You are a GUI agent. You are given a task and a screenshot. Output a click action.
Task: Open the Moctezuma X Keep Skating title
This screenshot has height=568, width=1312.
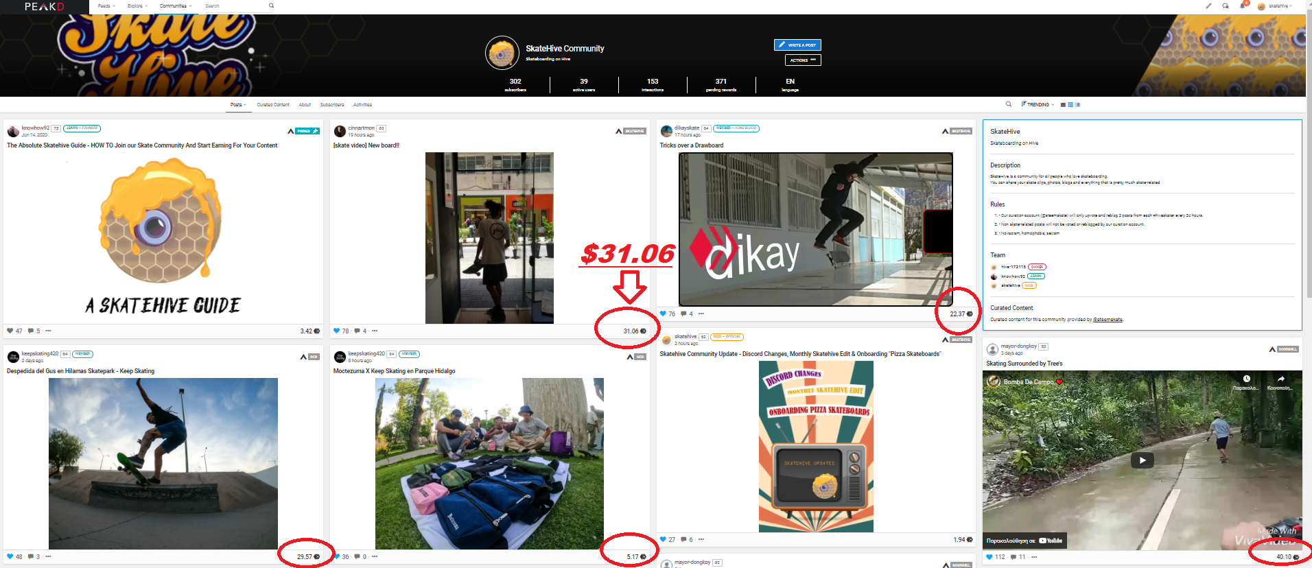(394, 371)
